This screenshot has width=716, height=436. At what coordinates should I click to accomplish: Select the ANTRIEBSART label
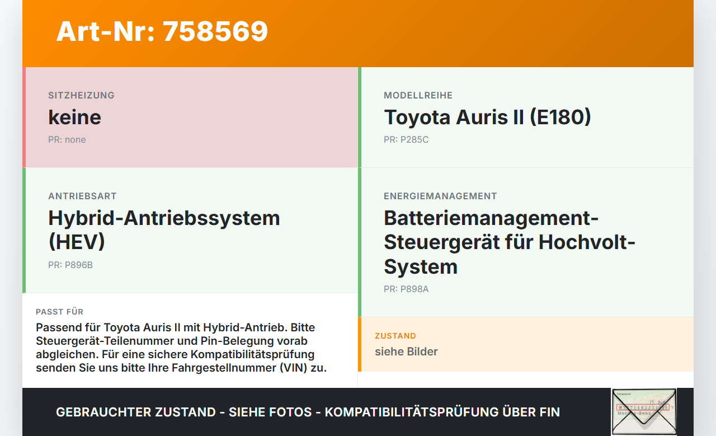pyautogui.click(x=82, y=196)
